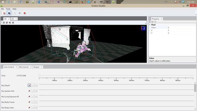The width and height of the screenshot is (197, 111).
Task: Close the Property panel tab
Action: [x=161, y=19]
